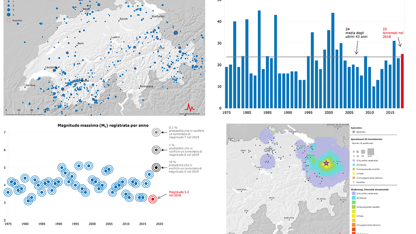Image resolution: width=416 pixels, height=234 pixels.
Task: Click the gray 10 questionnaire square
Action: click(357, 152)
